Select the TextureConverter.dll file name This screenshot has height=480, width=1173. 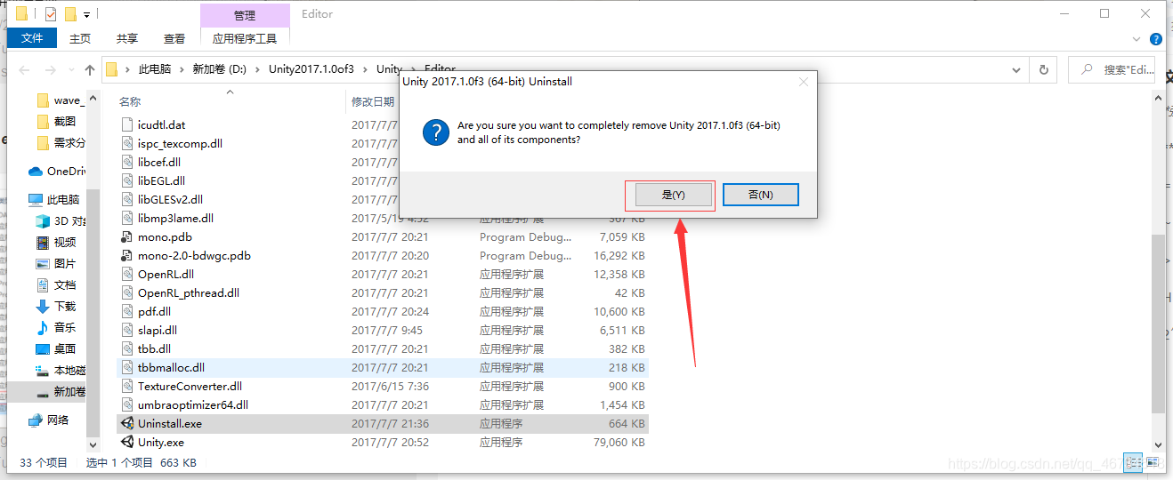coord(190,387)
